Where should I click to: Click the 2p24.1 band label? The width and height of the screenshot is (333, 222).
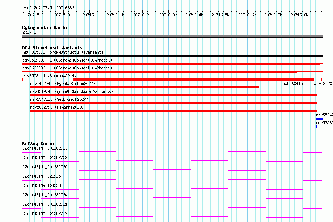click(29, 32)
